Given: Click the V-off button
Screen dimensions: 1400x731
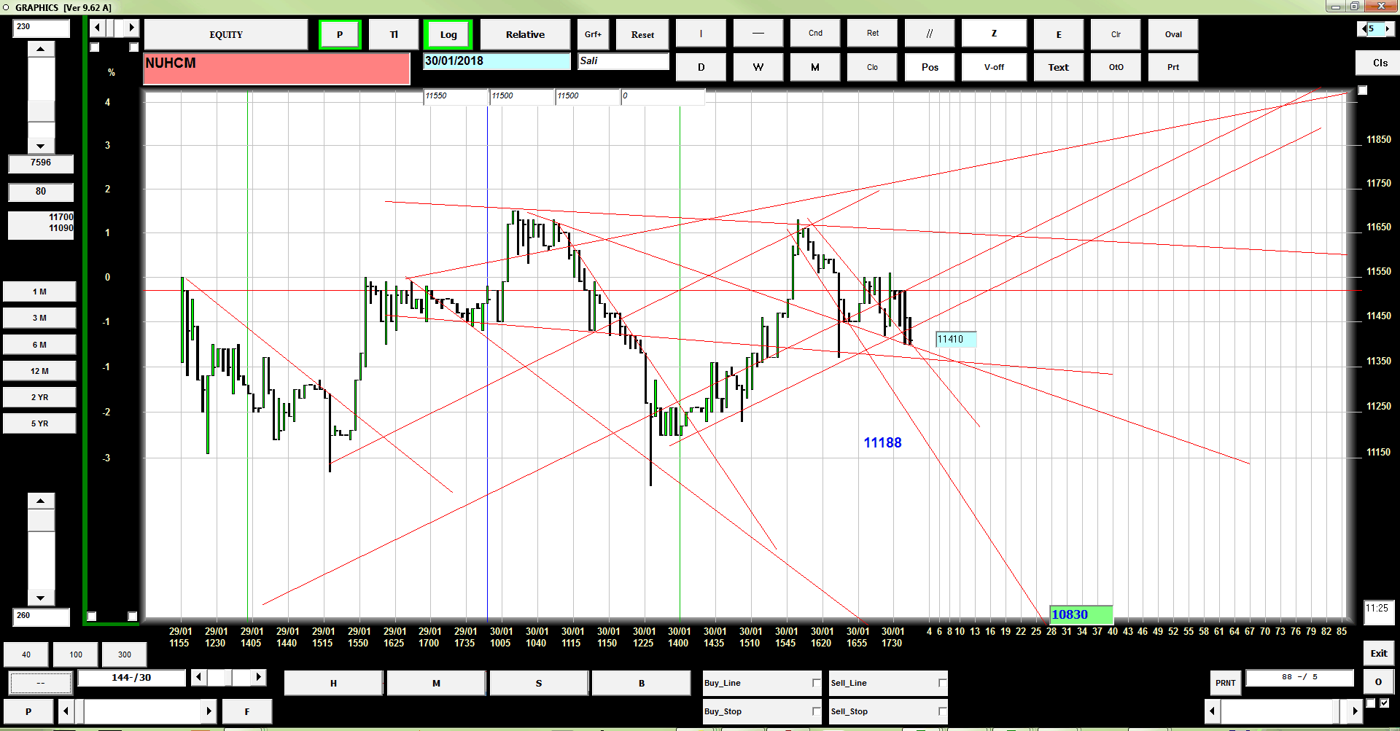Looking at the screenshot, I should click(994, 67).
